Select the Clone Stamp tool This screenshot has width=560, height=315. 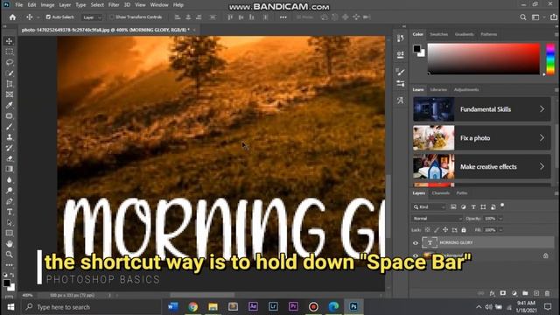pyautogui.click(x=10, y=137)
